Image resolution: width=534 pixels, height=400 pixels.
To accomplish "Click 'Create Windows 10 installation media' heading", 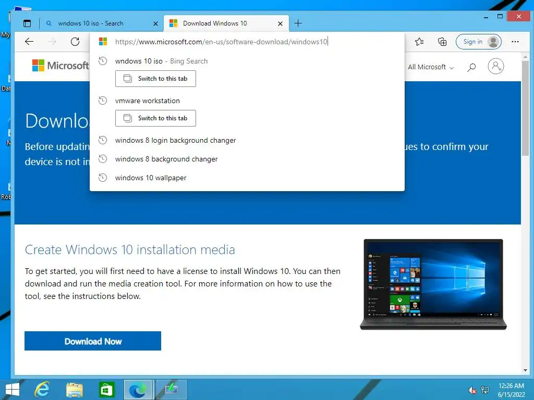I will [130, 249].
